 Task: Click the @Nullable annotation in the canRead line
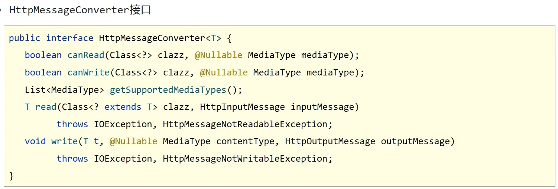(218, 55)
